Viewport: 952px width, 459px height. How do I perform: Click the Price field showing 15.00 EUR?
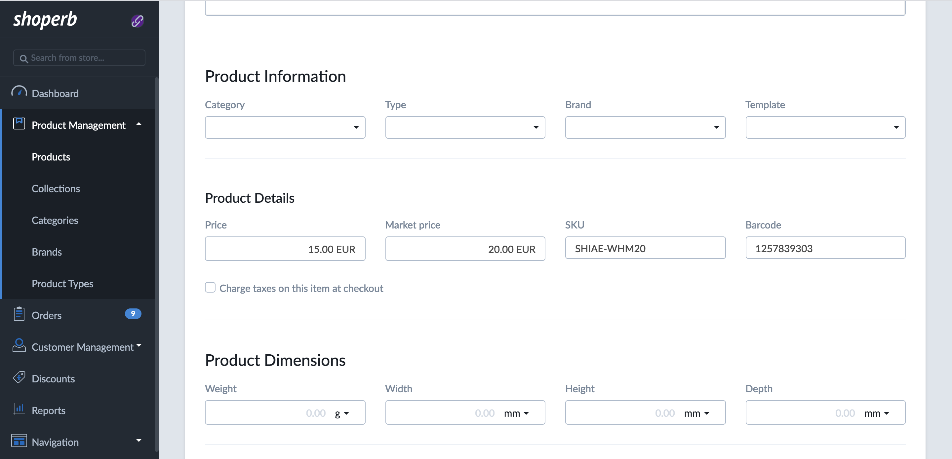285,249
